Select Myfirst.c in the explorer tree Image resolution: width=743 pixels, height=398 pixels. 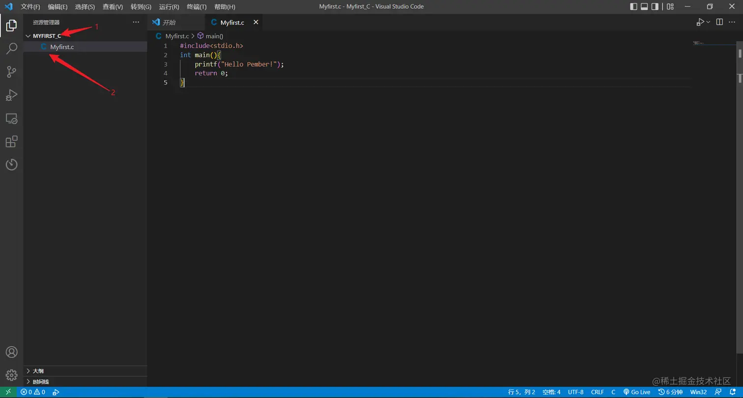(x=85, y=47)
